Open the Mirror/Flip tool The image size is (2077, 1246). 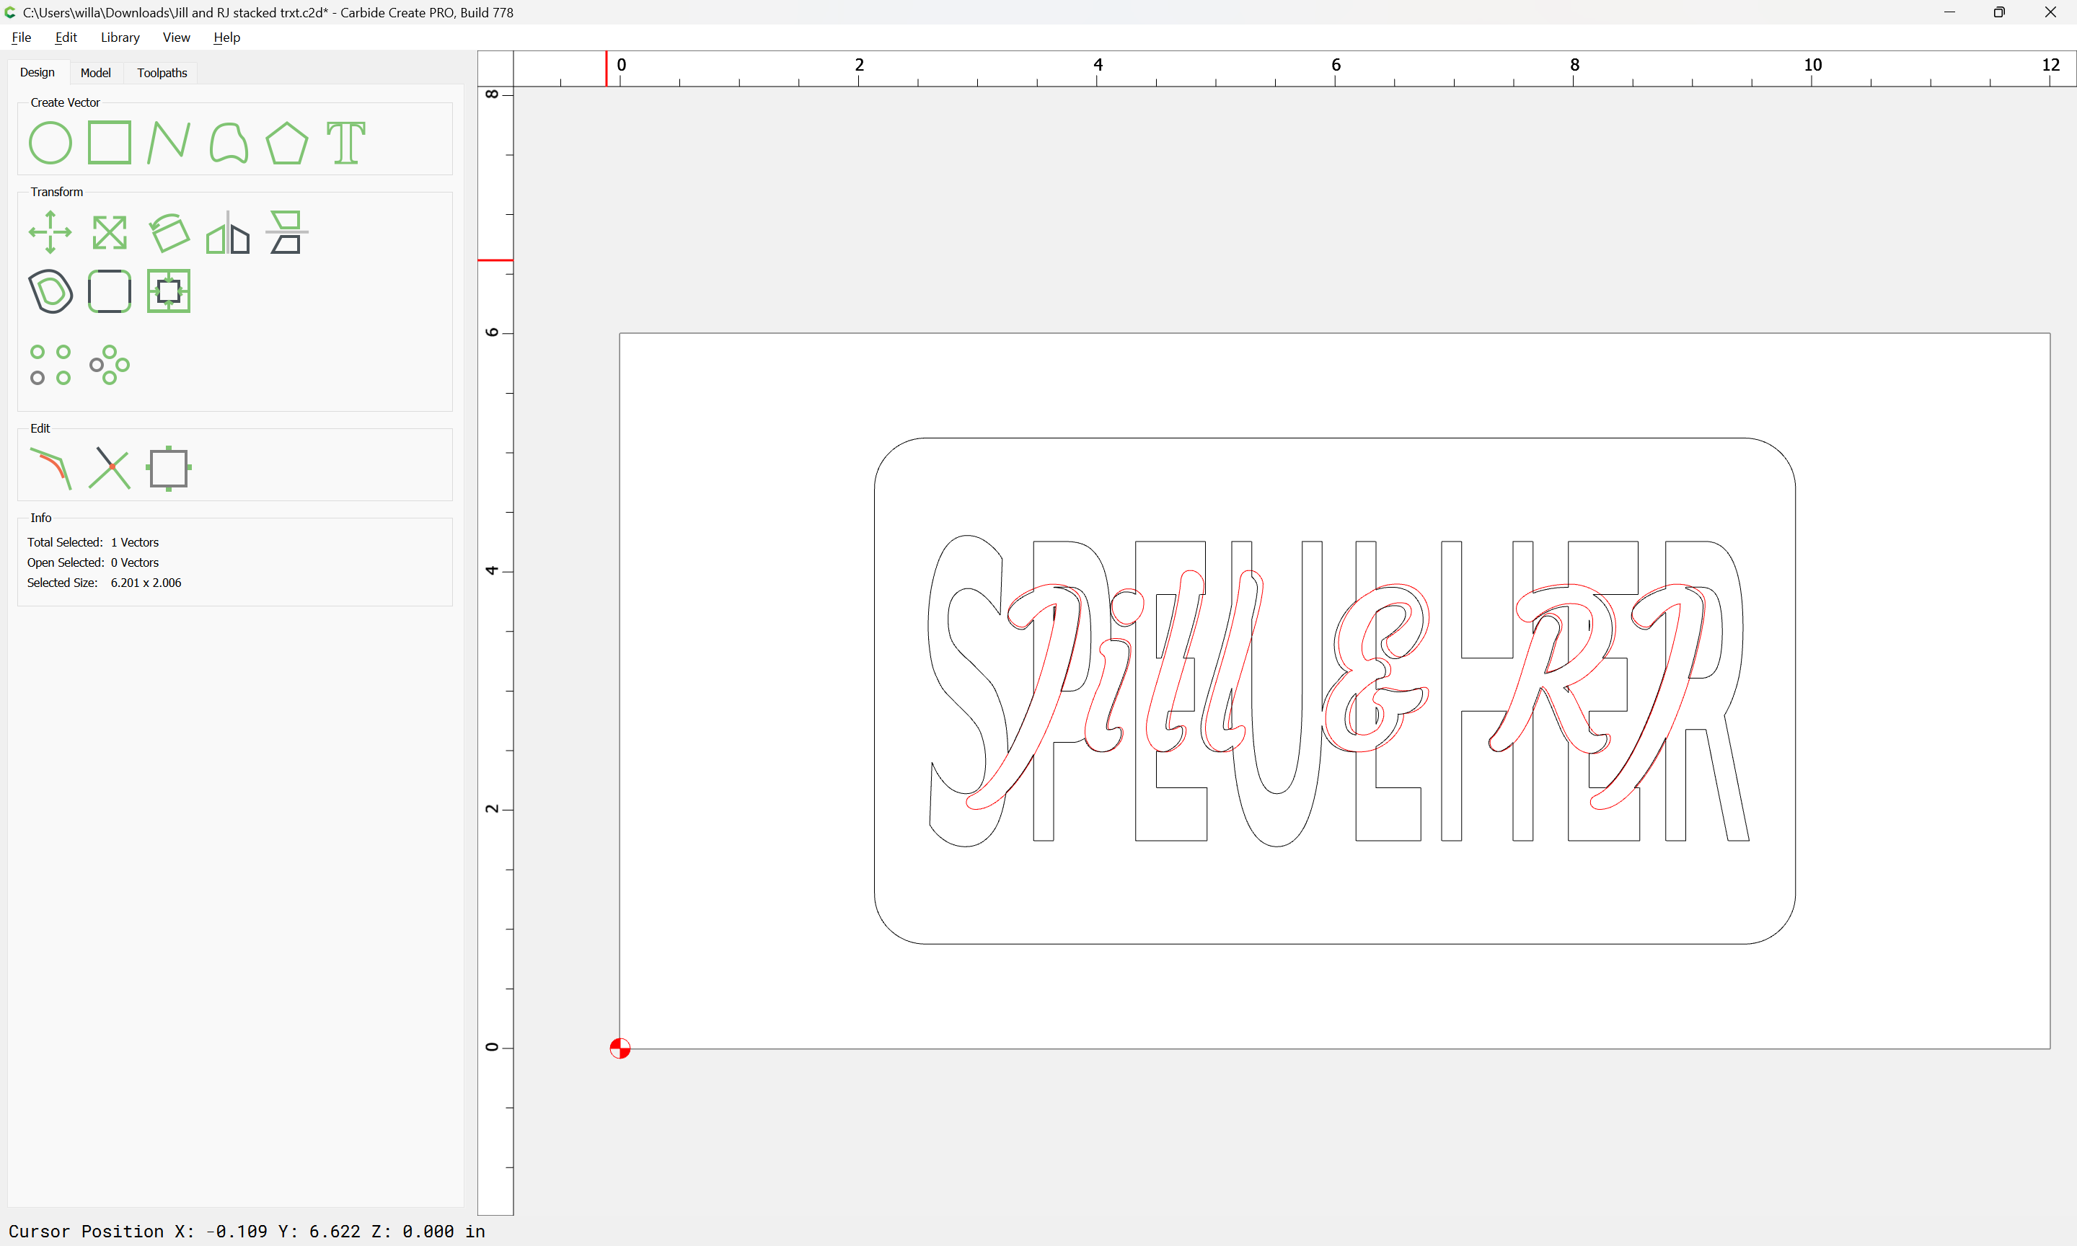[227, 233]
